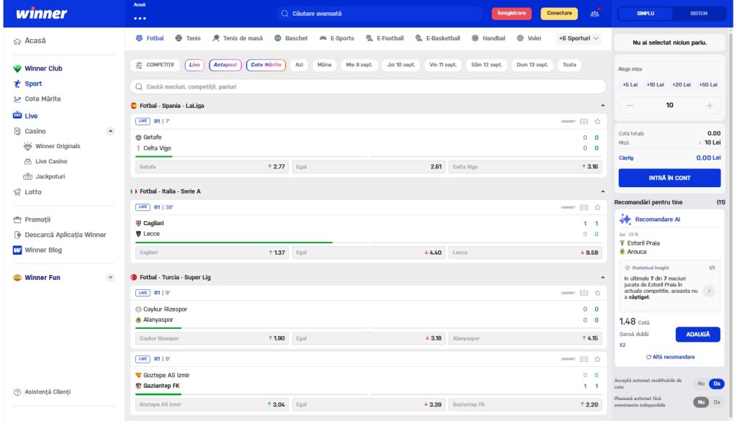Show next statistical insight arrow
This screenshot has height=421, width=737.
click(x=709, y=291)
